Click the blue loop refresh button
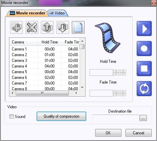The image size is (157, 141). click(144, 89)
